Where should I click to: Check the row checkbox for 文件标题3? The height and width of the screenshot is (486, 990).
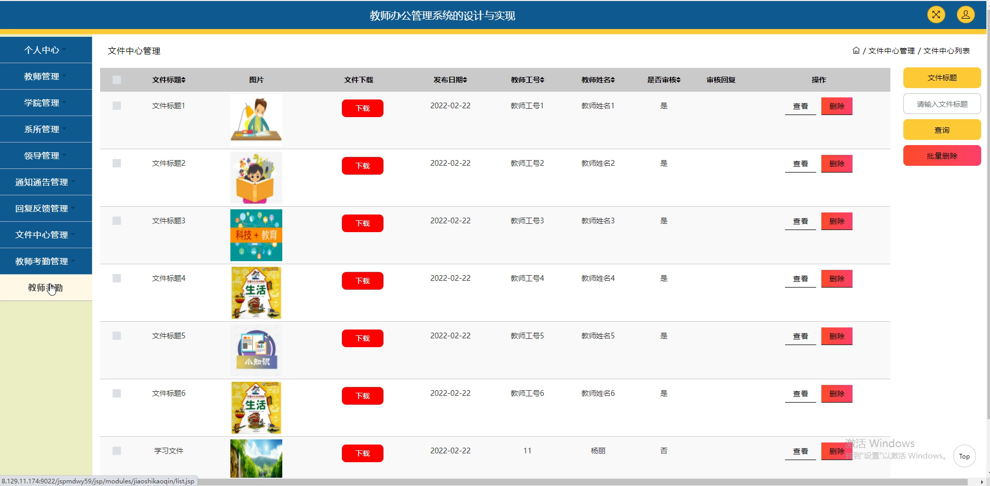pyautogui.click(x=117, y=221)
